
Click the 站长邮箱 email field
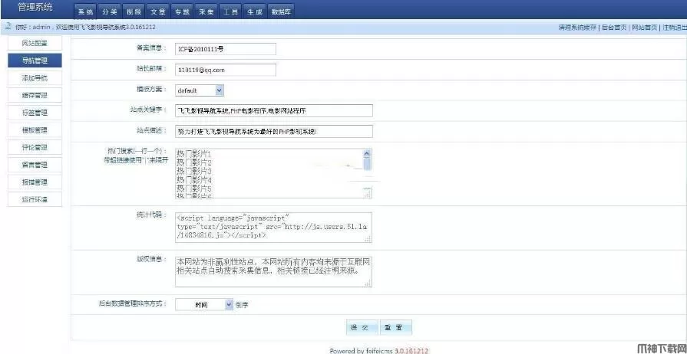coord(226,70)
